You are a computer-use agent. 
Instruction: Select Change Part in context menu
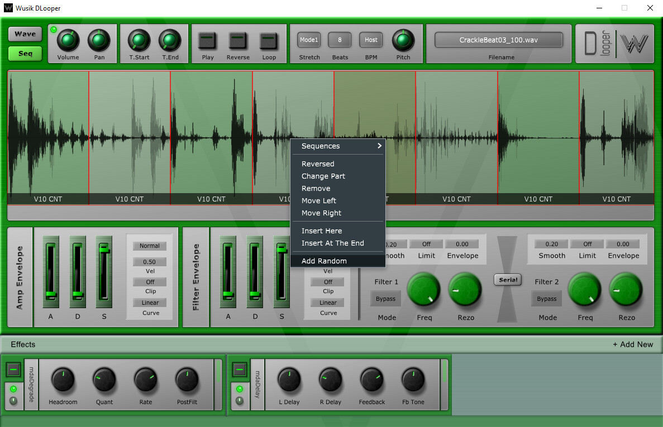(x=338, y=176)
